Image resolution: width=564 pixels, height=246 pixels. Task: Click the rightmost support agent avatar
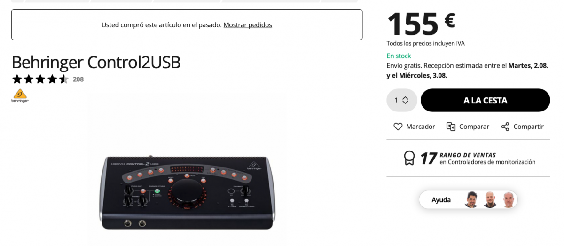click(508, 199)
